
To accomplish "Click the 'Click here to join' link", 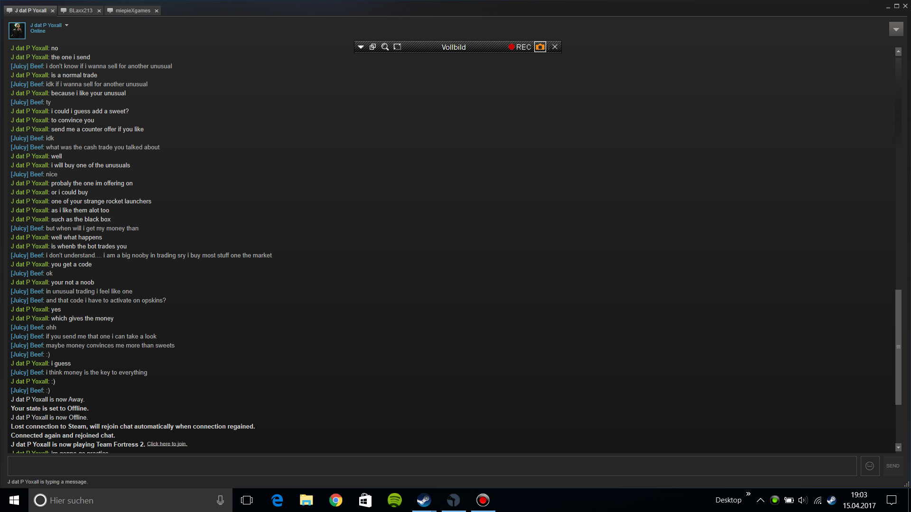I will pyautogui.click(x=167, y=444).
